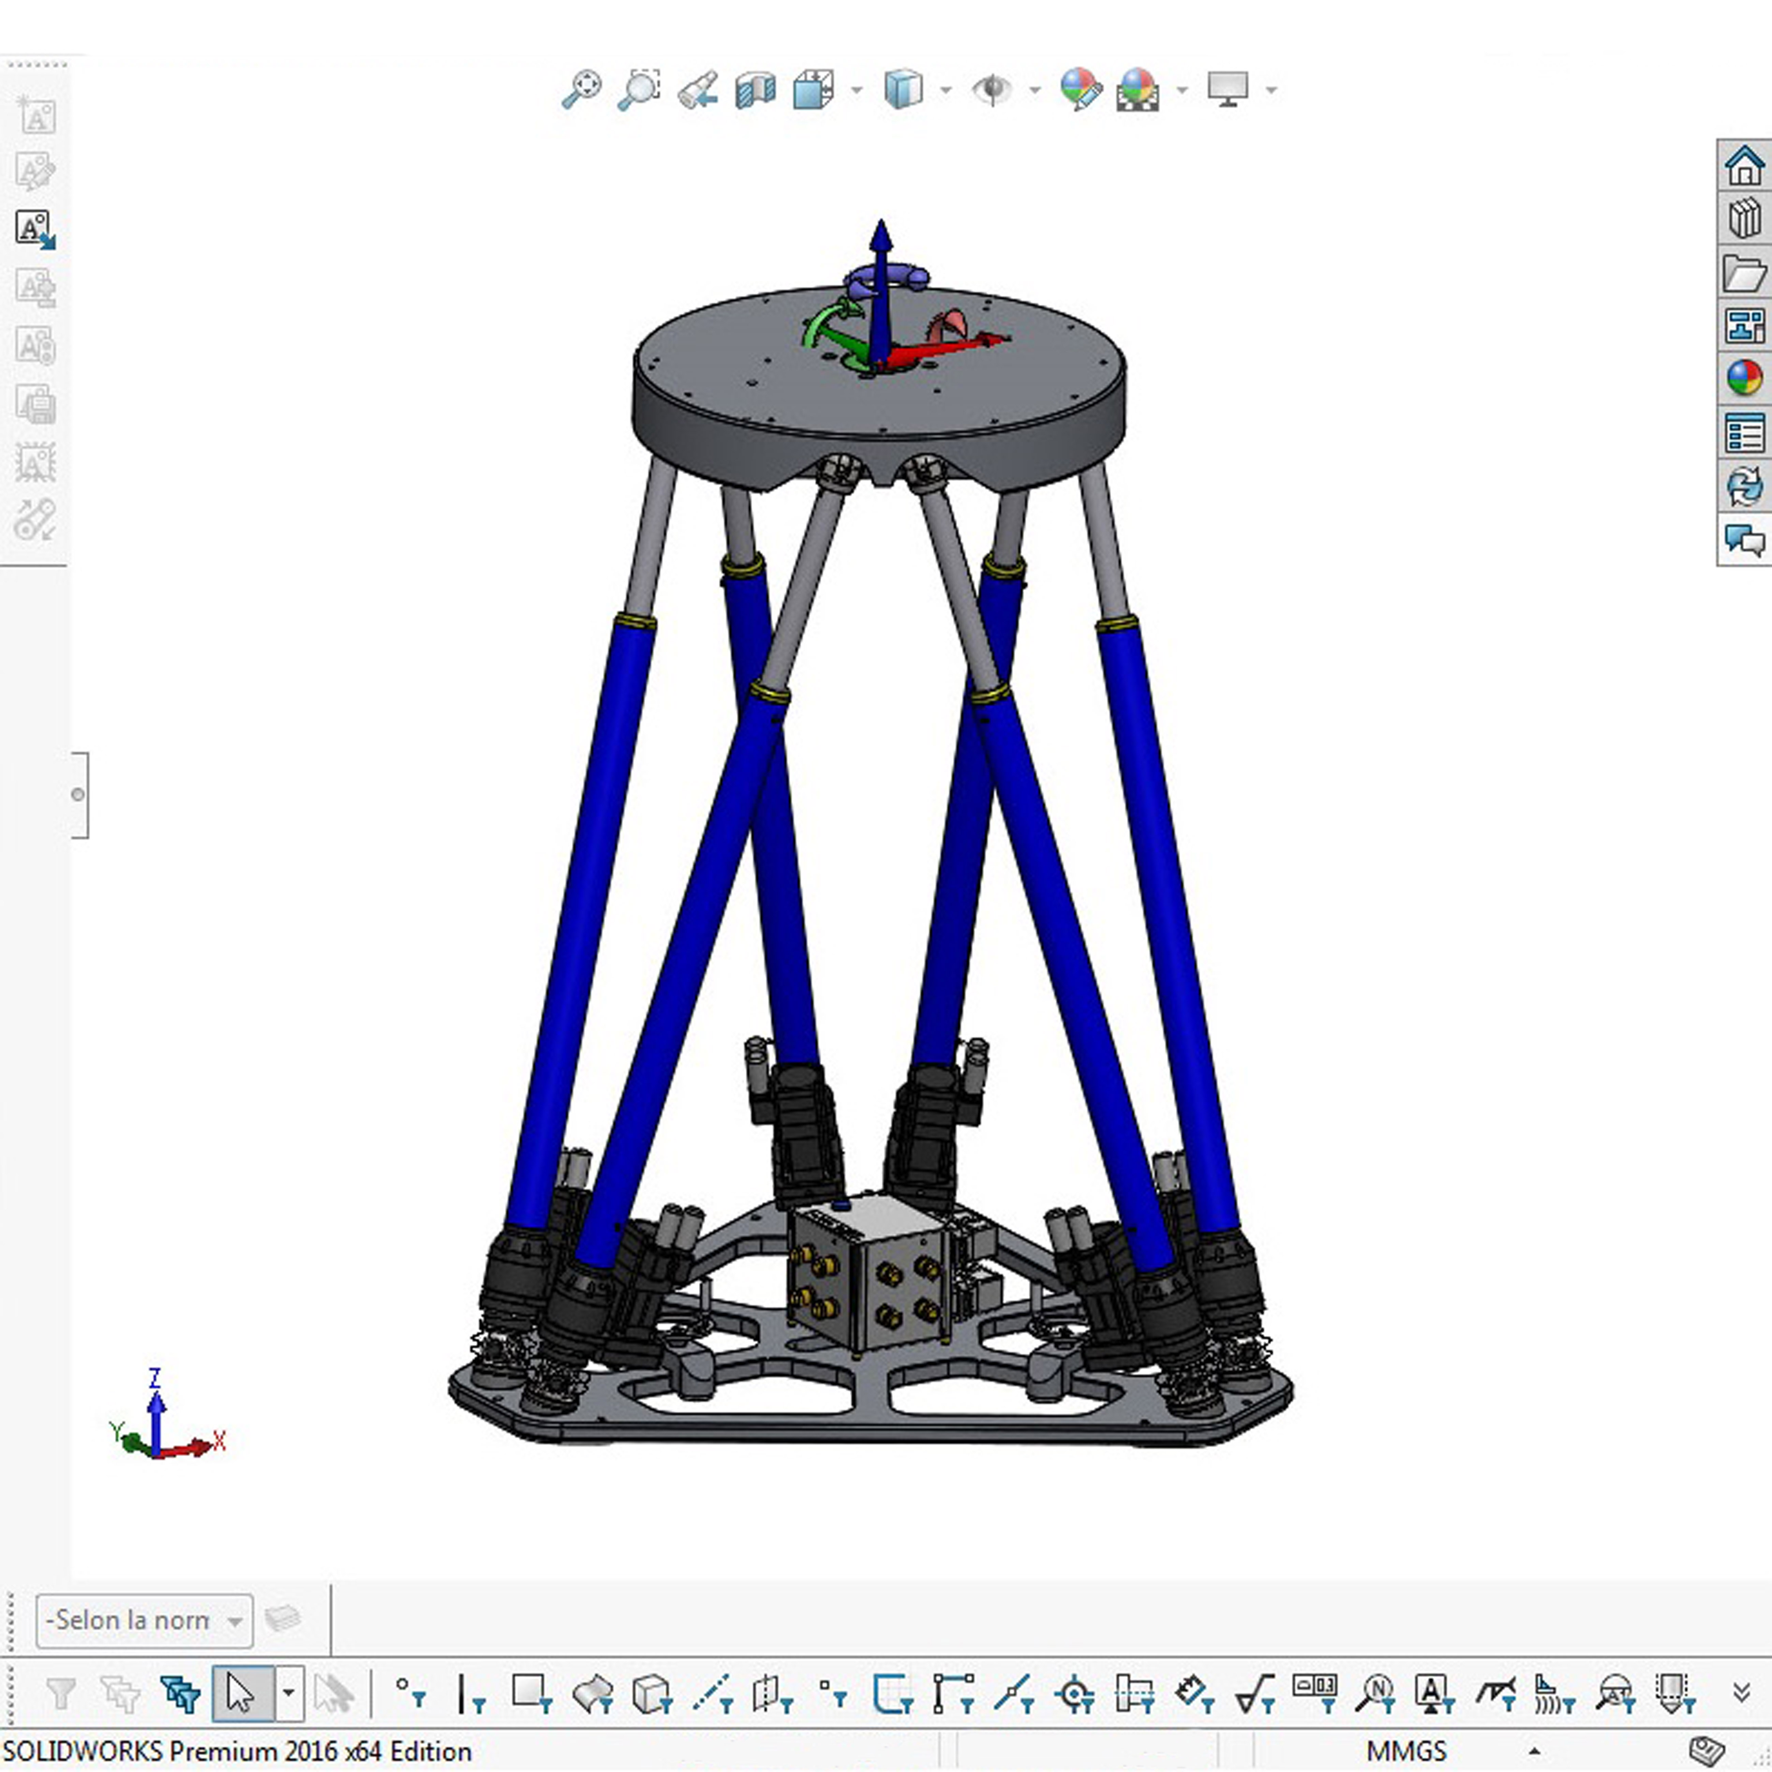Toggle the Filter Dimensions ruler icon
Screen dimensions: 1772x1772
click(x=1195, y=1693)
